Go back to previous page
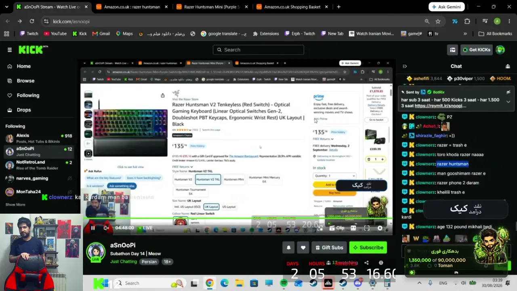 8,21
